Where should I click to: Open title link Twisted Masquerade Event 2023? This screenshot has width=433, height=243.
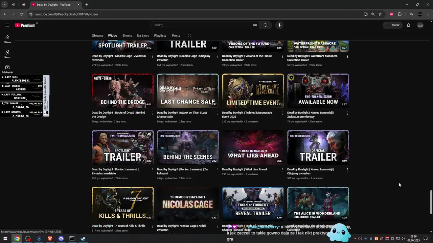pyautogui.click(x=247, y=115)
